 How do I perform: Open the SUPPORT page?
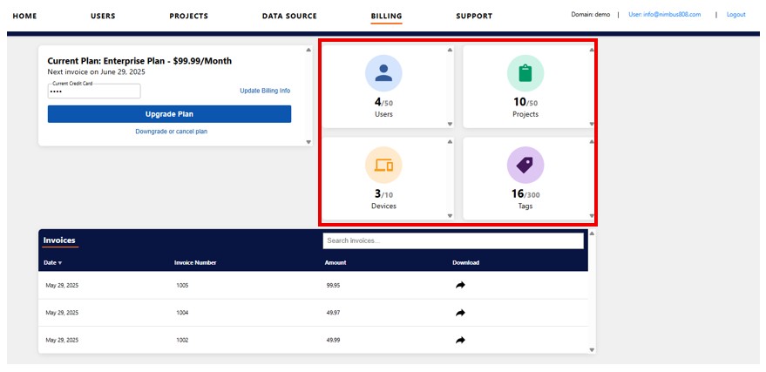pyautogui.click(x=474, y=16)
